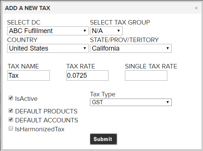Click the empty Single Tax Rate field

(146, 75)
